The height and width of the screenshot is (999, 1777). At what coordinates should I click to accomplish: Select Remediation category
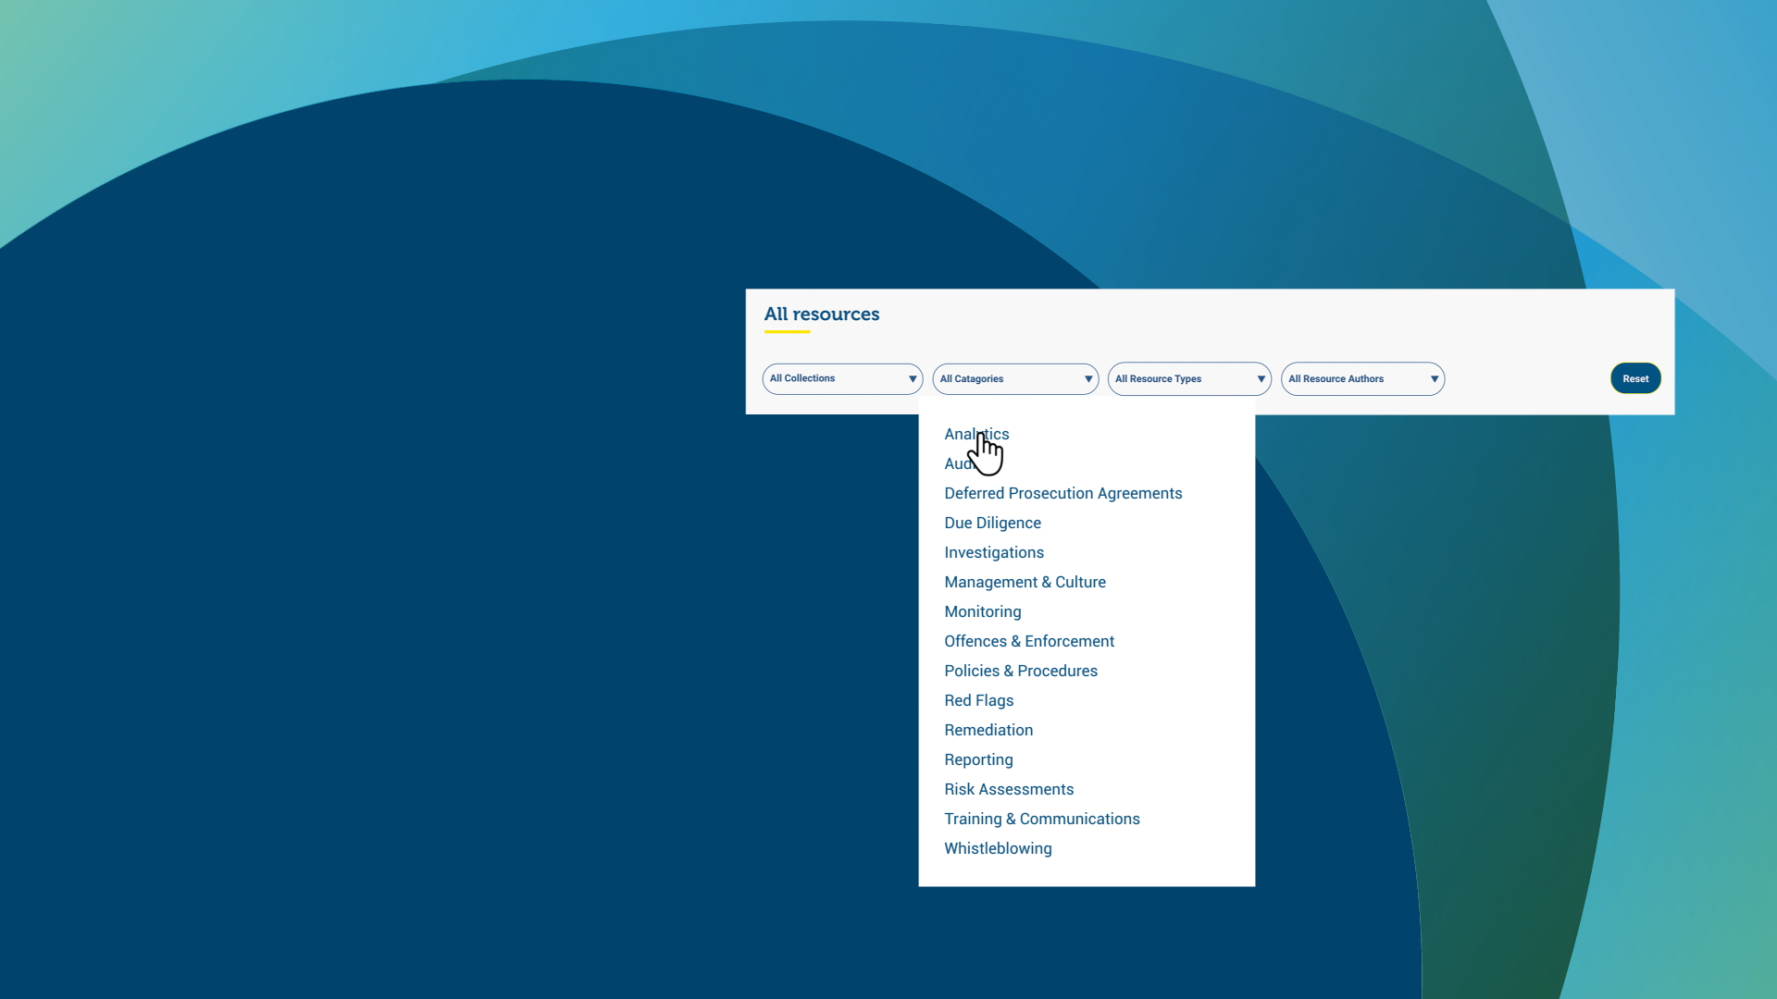[x=988, y=730]
